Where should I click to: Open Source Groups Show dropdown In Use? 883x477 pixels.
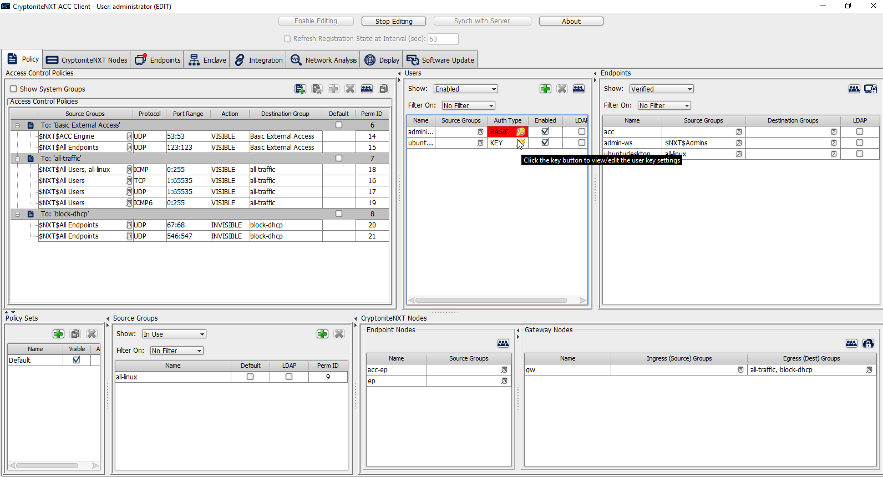click(x=174, y=334)
